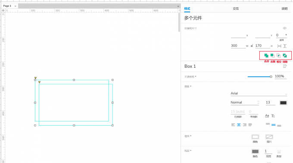The width and height of the screenshot is (293, 163).
Task: Open the fill color (颜色) swatch
Action: tap(255, 137)
